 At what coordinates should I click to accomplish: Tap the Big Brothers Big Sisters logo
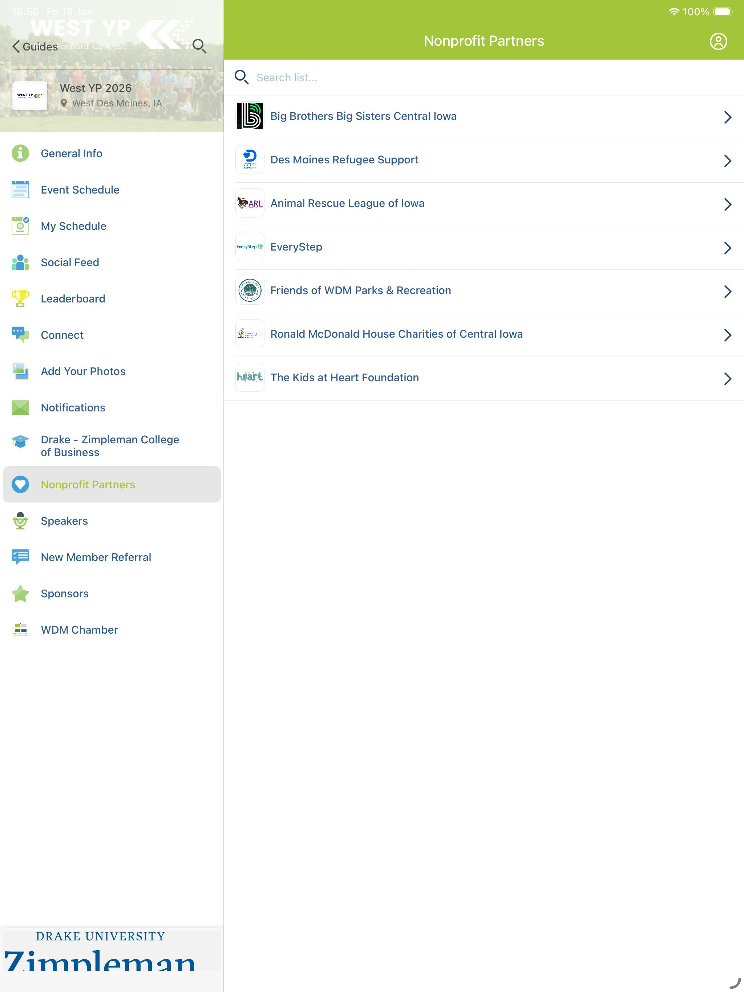tap(250, 116)
